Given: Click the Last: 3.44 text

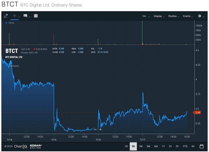Looking at the screenshot, I should pyautogui.click(x=25, y=49).
